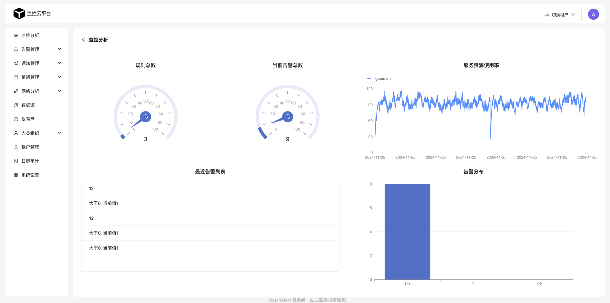610x303 pixels.
Task: Click the bell icon for 告警管理
Action: [x=16, y=49]
